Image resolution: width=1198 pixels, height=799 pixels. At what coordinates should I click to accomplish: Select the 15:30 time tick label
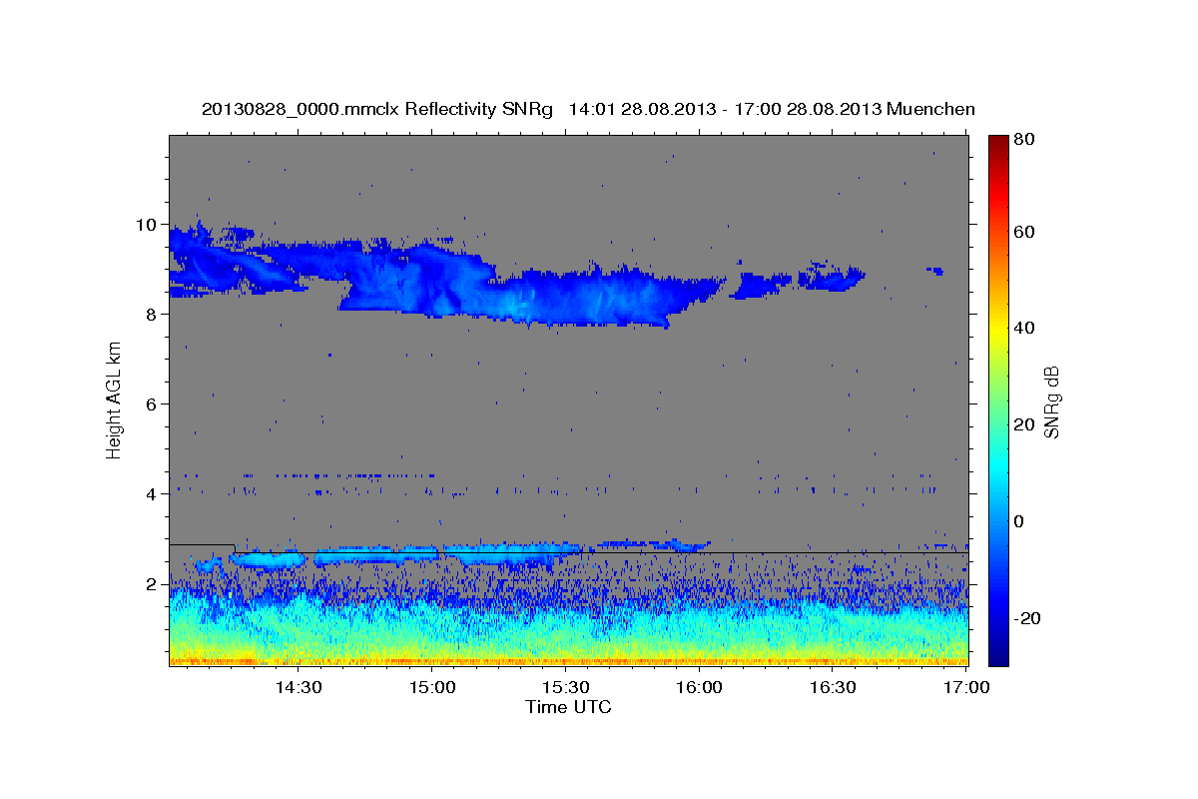pyautogui.click(x=565, y=688)
